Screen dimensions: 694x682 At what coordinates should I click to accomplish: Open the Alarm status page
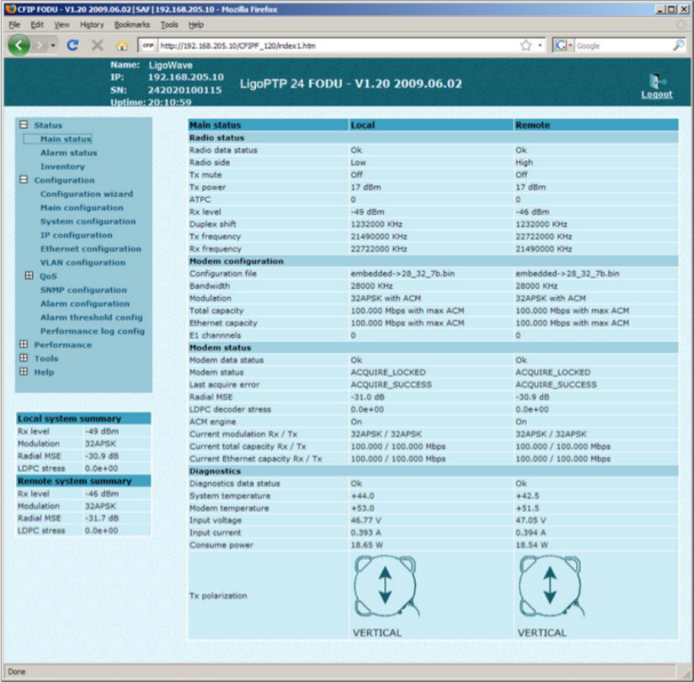point(69,153)
